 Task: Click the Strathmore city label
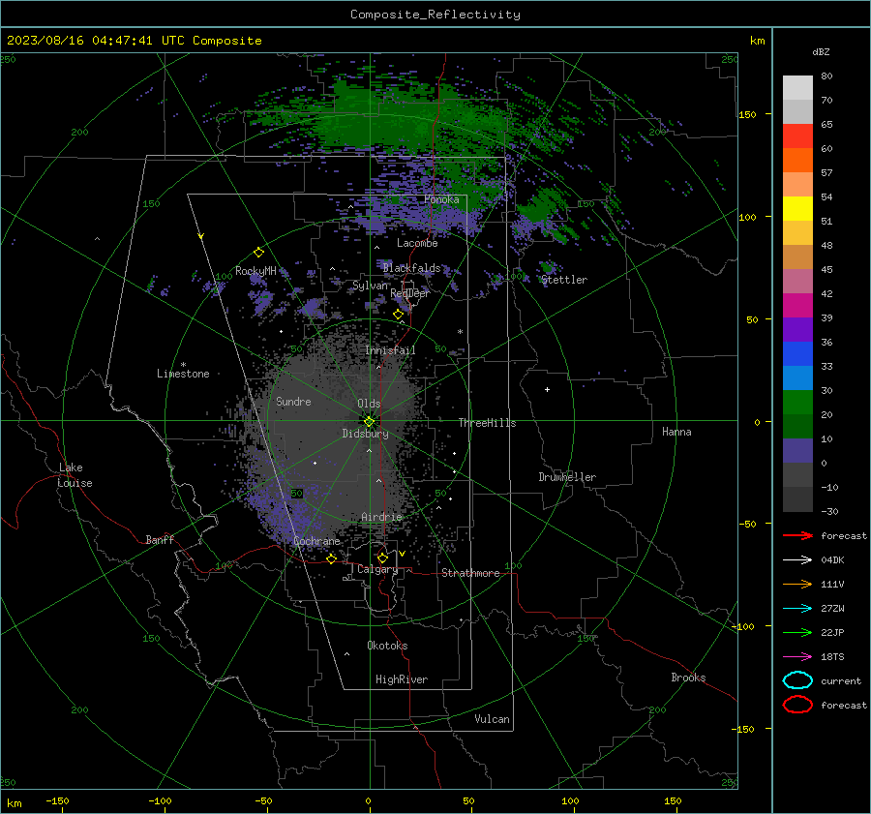pyautogui.click(x=470, y=573)
